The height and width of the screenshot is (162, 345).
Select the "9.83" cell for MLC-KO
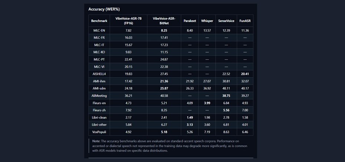coord(128,52)
